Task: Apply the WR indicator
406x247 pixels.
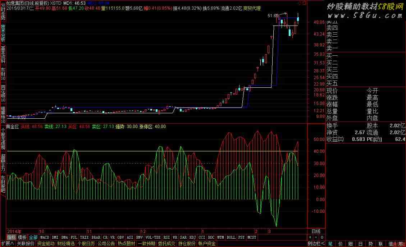Action: point(175,237)
